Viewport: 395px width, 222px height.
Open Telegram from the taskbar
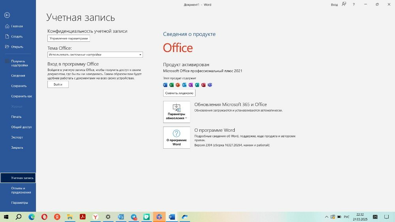click(134, 217)
